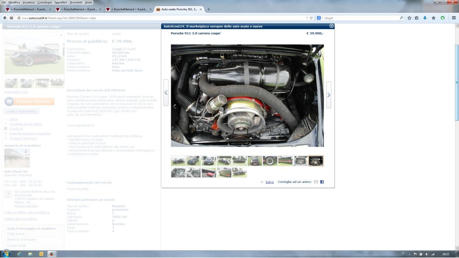Open the Segnalibri menu
Screen dimensions: 459x258
click(61, 2)
